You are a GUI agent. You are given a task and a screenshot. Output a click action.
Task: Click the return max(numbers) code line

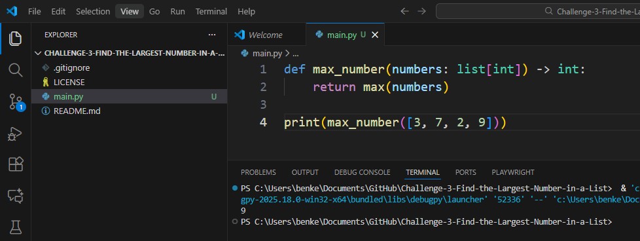[x=380, y=87]
